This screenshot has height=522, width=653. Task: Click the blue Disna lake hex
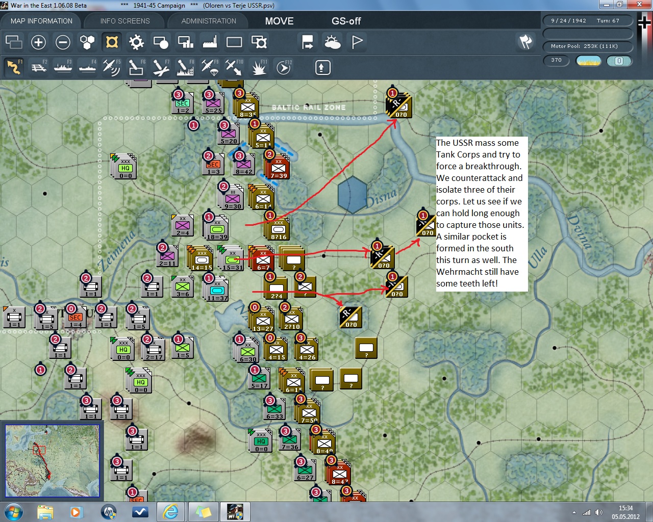point(353,195)
